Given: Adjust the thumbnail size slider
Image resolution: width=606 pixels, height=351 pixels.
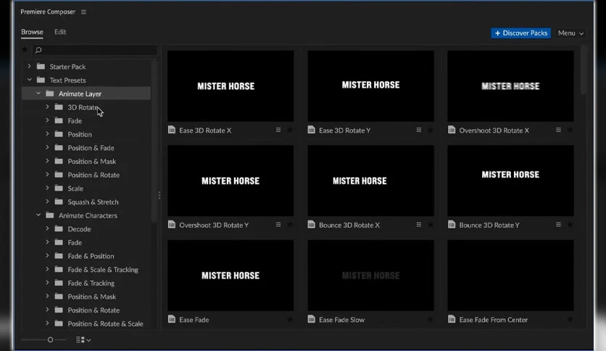Looking at the screenshot, I should tap(50, 340).
